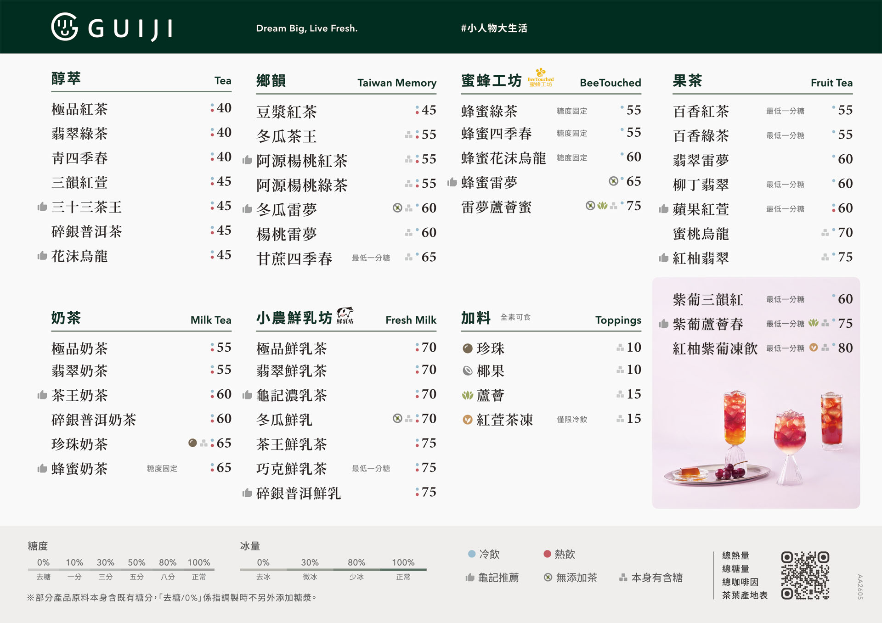
Task: Click the no-tea icon in the 冬瓜鮮乳 row
Action: (x=398, y=418)
